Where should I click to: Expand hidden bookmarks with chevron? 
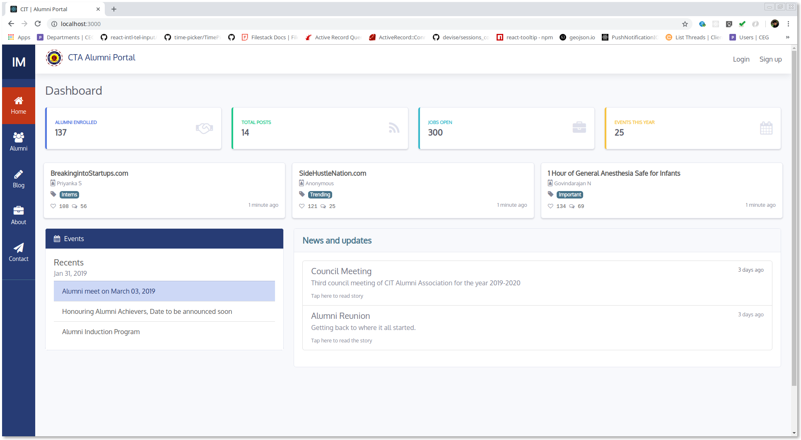(x=787, y=37)
